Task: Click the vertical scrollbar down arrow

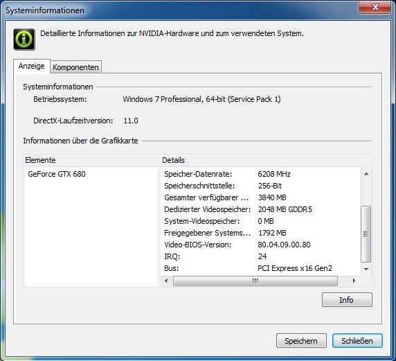Action: point(366,270)
